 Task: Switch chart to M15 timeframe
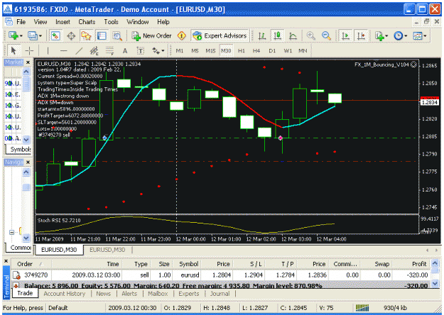[x=210, y=51]
